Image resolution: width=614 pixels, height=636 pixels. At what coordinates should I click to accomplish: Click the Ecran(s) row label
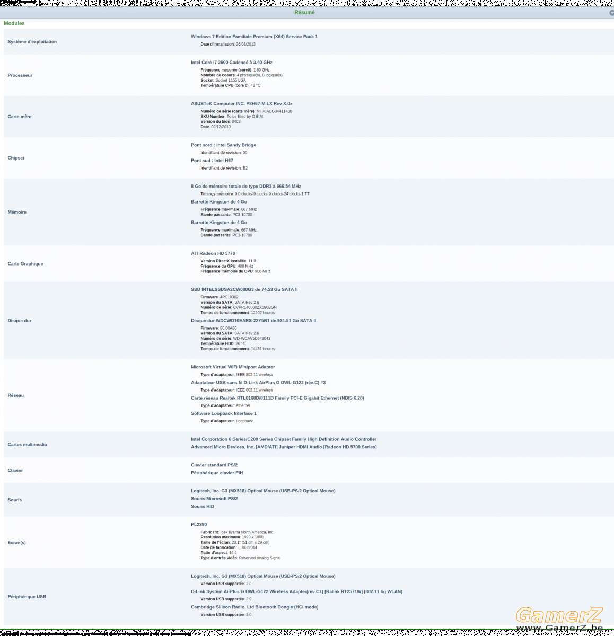pos(17,543)
